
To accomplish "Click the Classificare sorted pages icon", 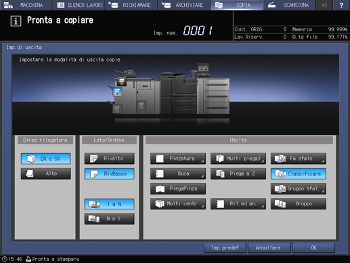I will pos(280,174).
